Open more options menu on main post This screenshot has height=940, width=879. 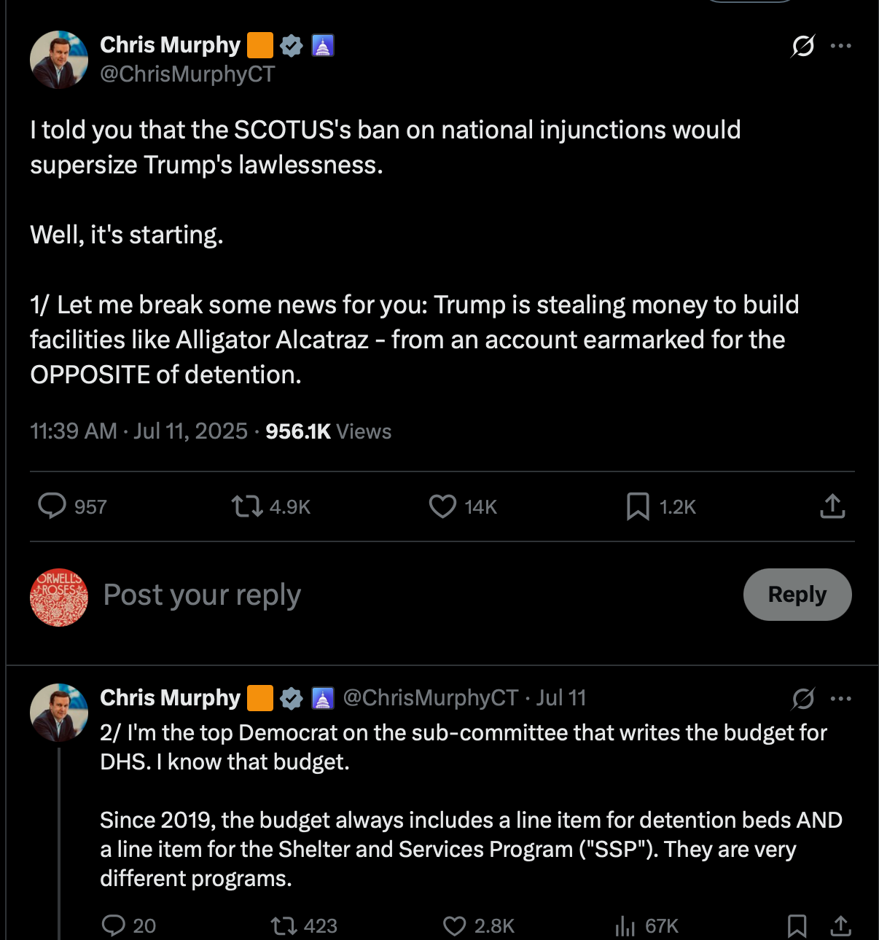840,46
